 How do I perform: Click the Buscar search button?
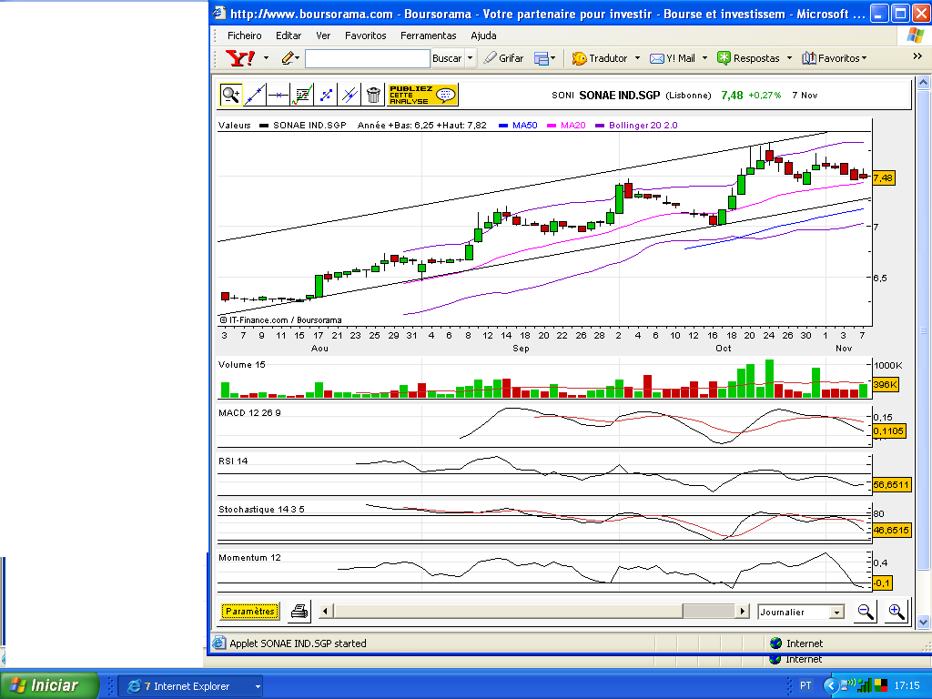pos(447,58)
